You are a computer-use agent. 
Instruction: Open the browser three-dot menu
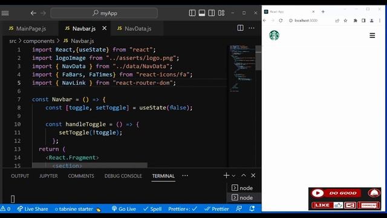pos(380,21)
